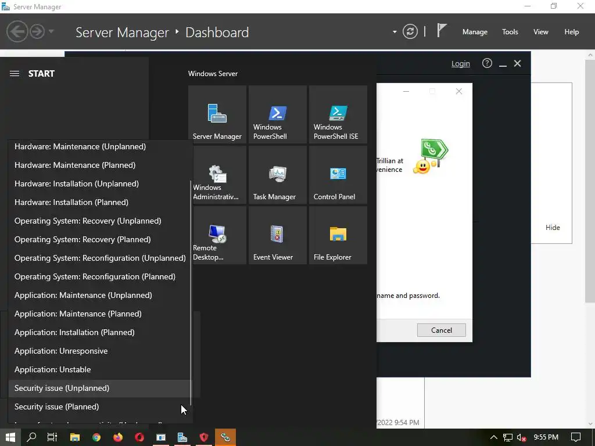Open the Windows PowerShell ISE tile
Screen dimensions: 595x446
point(338,114)
